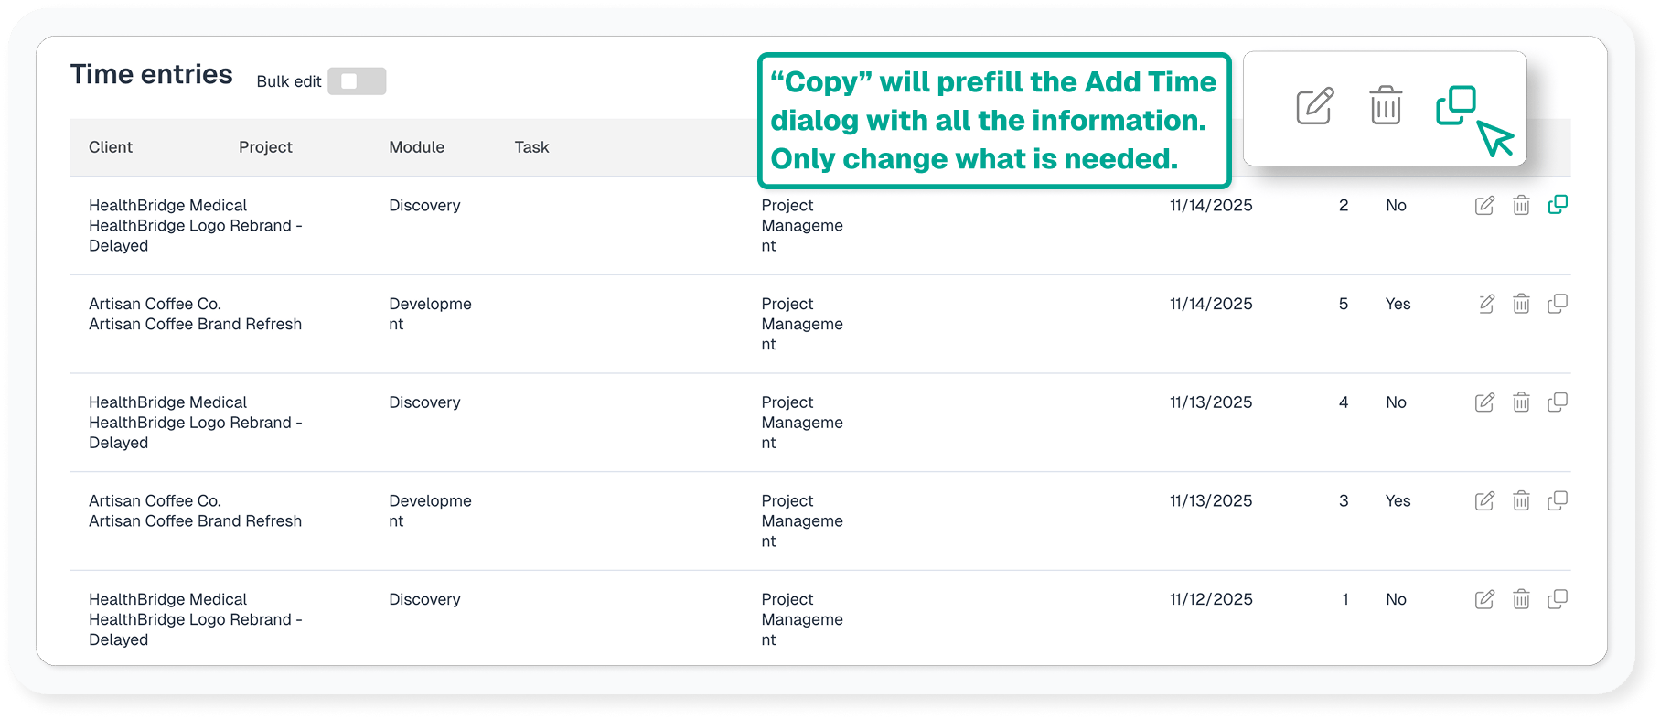Screen dimensions: 1660x719
Task: Edit the Artisan Coffee 11/13/2025 entry
Action: click(x=1484, y=501)
